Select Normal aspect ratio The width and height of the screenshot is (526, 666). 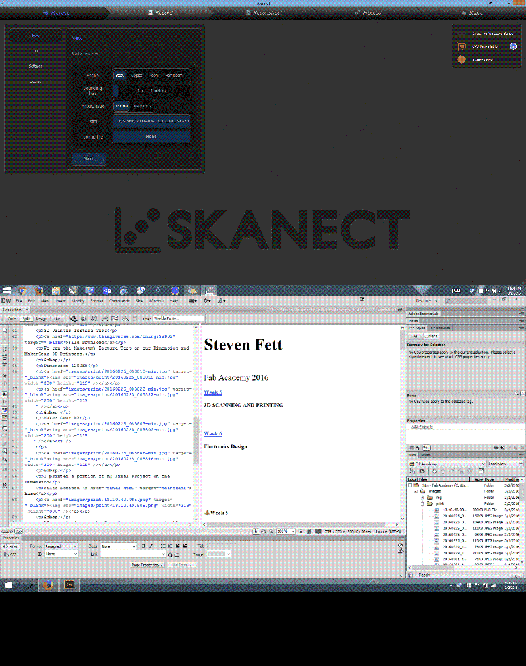click(x=122, y=106)
